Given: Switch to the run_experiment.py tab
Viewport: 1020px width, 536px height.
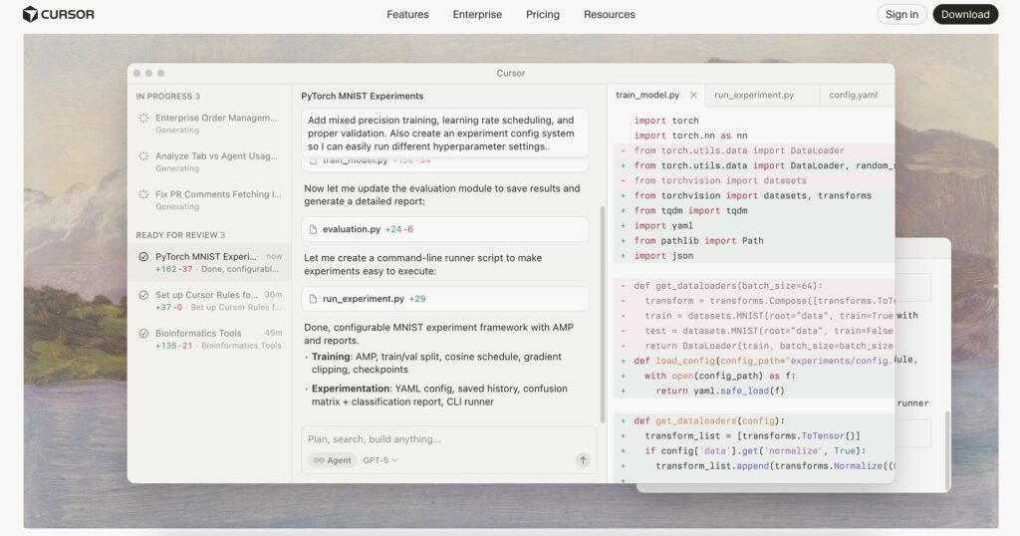Looking at the screenshot, I should 754,96.
